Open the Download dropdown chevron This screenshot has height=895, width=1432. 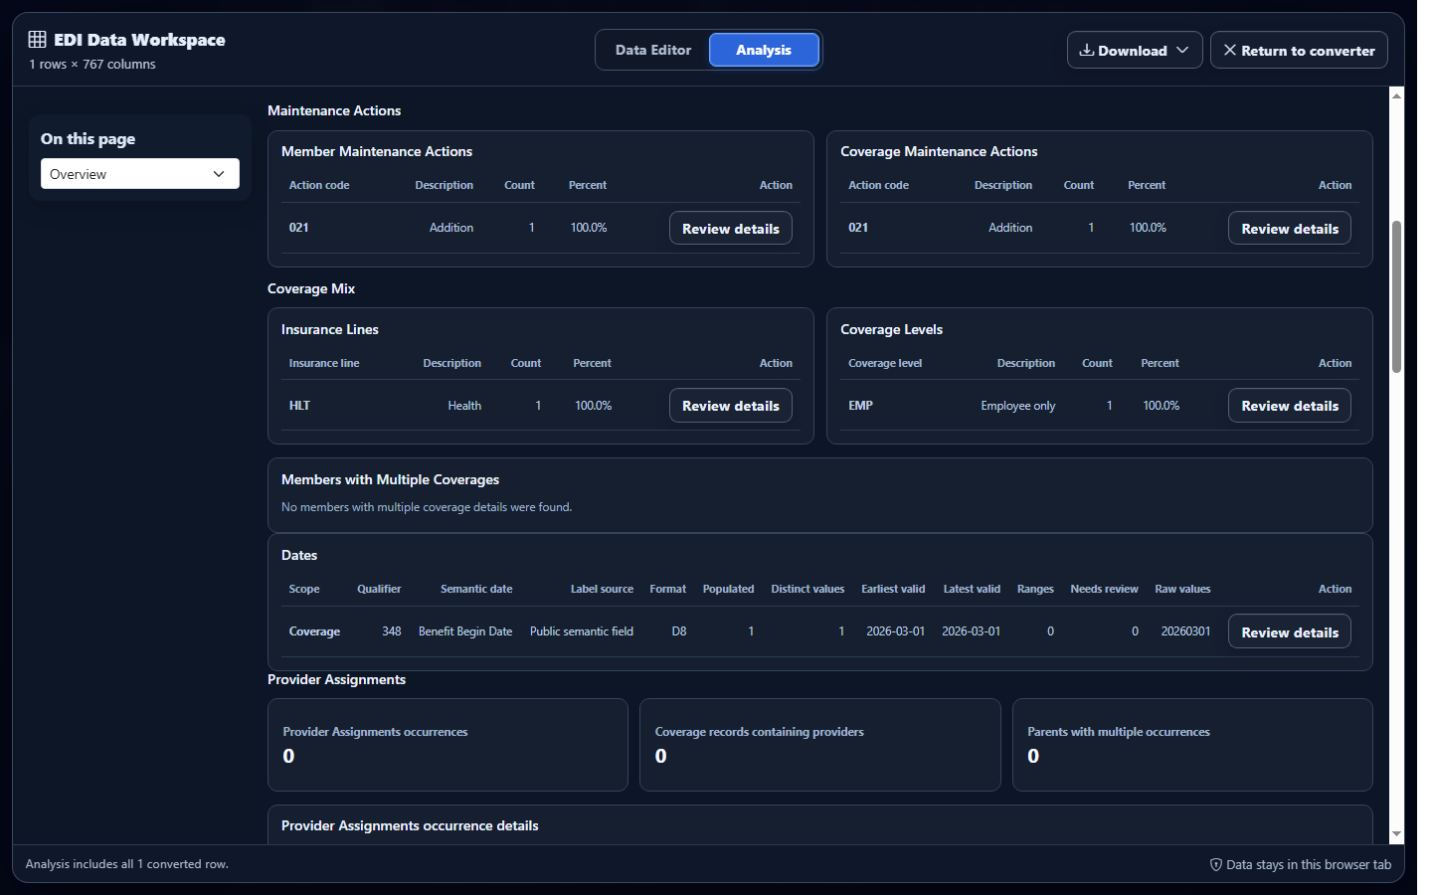(1182, 50)
